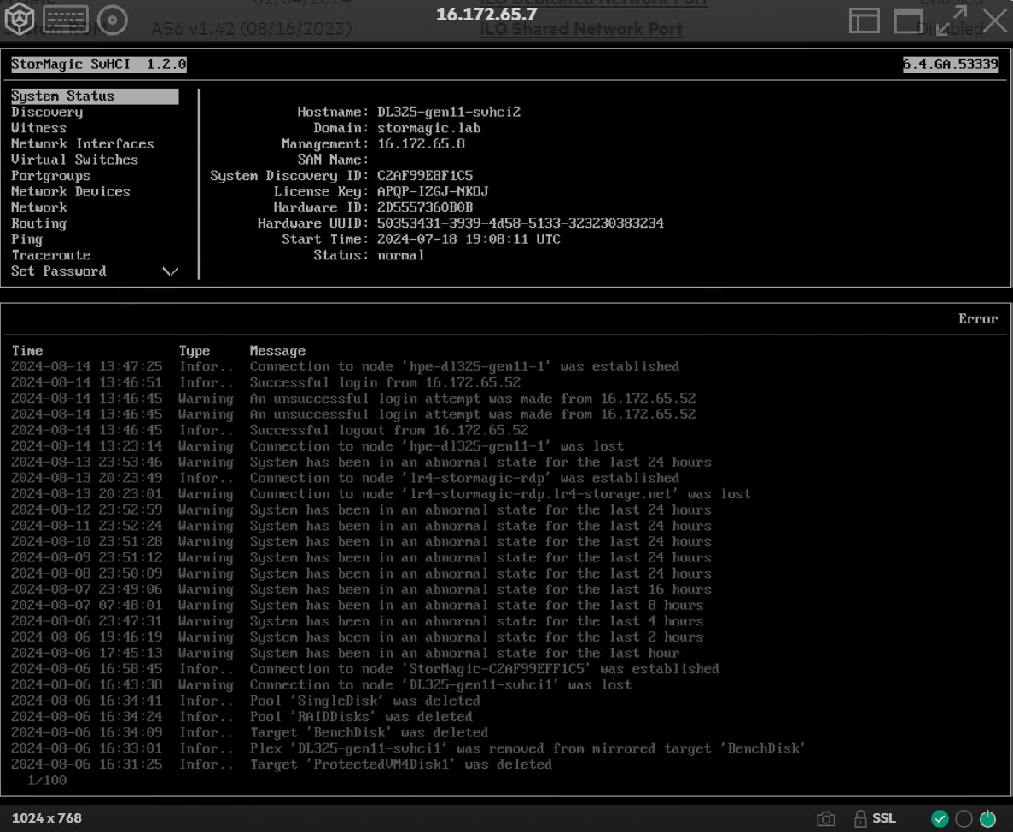Open the Traceroute menu item
Screen dimensions: 1013x832
point(50,255)
